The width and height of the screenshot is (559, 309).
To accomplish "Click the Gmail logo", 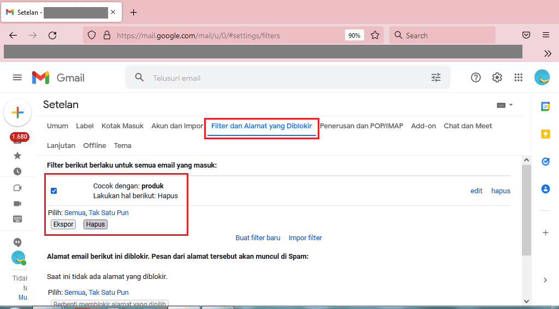I will point(58,78).
